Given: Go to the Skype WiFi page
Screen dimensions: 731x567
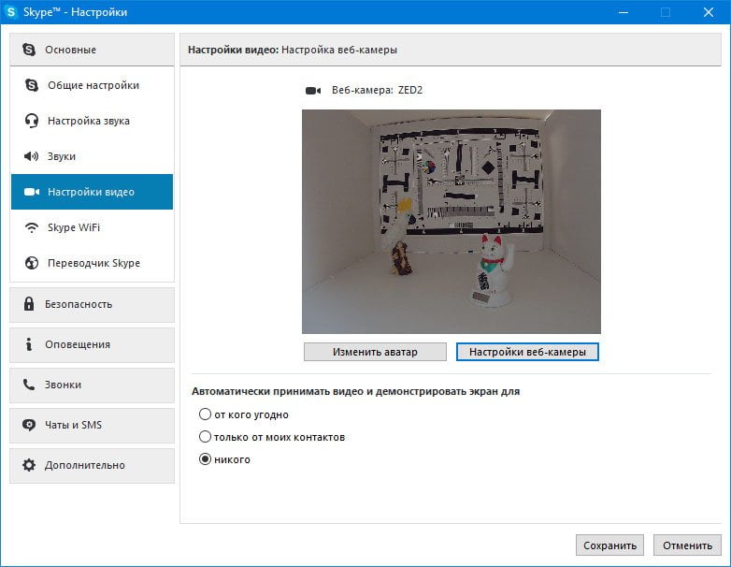Looking at the screenshot, I should click(93, 227).
